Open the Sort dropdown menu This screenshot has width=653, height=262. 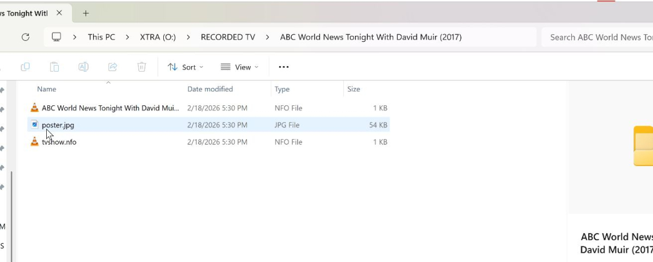pyautogui.click(x=186, y=67)
